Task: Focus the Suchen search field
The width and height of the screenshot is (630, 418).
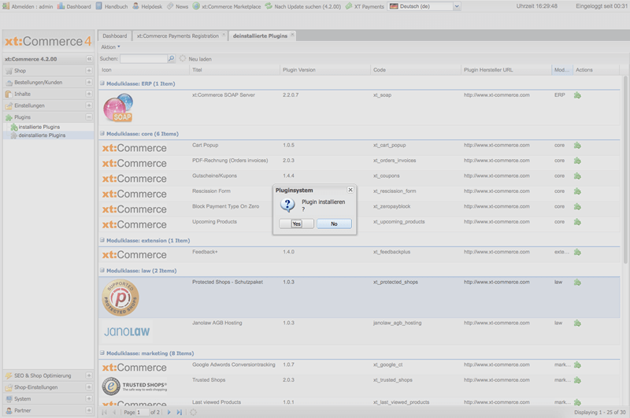Action: [143, 58]
